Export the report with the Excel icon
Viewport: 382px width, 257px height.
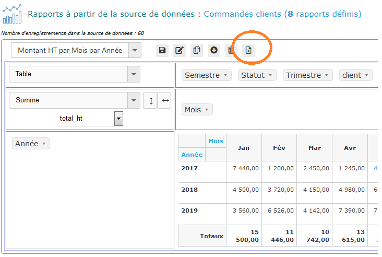pos(248,50)
